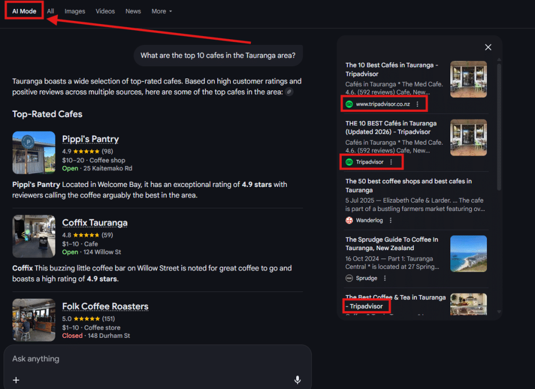Open the All results tab
Viewport: 535px width, 389px height.
(51, 11)
